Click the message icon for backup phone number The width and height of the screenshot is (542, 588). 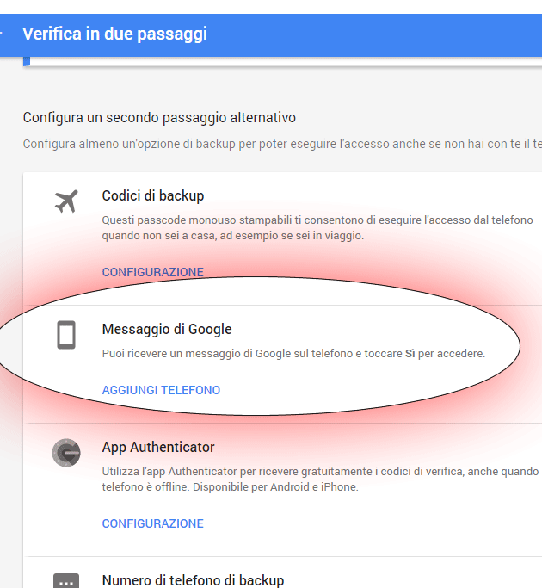pyautogui.click(x=66, y=582)
